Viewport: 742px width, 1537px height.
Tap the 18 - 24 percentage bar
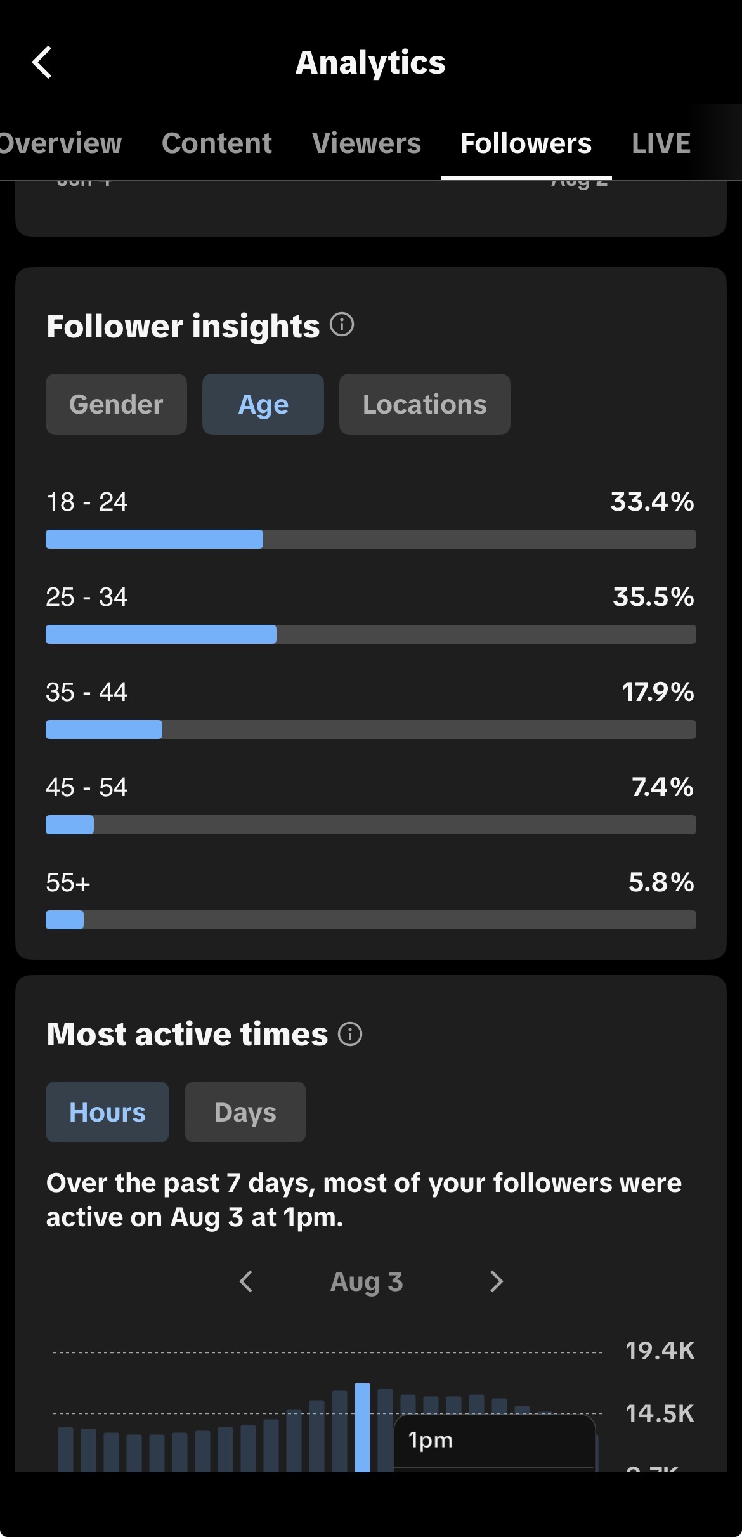click(371, 539)
